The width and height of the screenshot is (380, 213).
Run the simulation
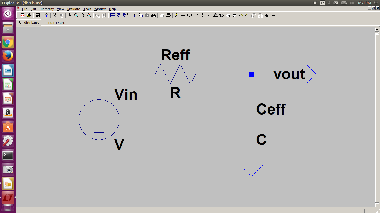(54, 16)
